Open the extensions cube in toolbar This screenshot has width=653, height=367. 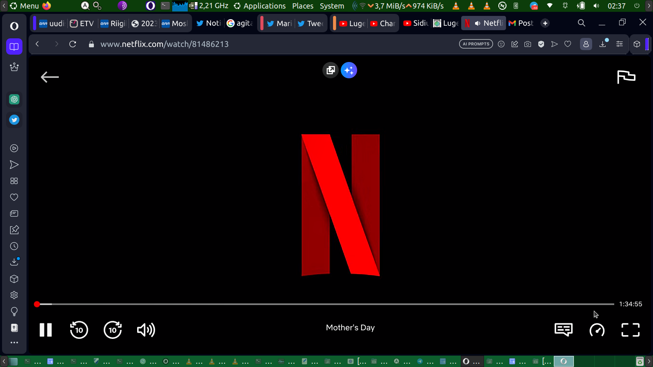637,44
